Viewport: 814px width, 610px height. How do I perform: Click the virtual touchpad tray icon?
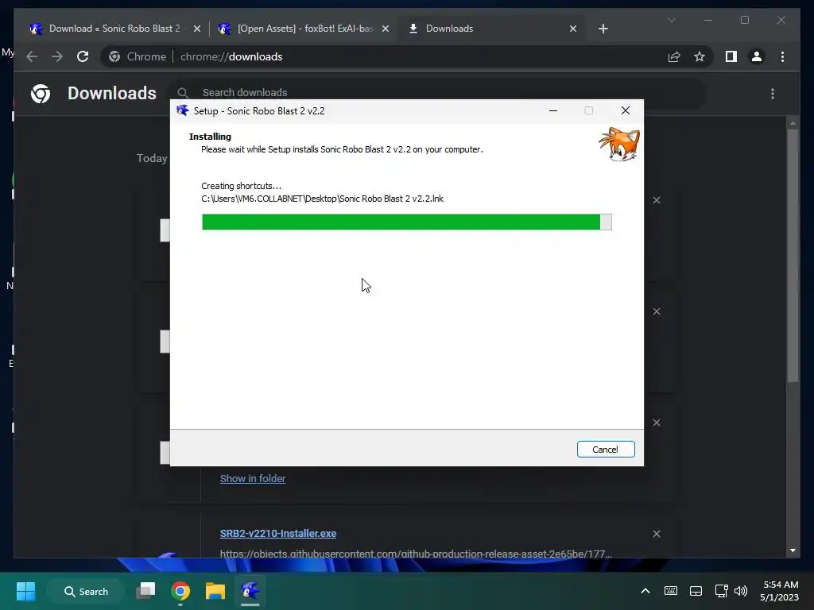[x=696, y=591]
